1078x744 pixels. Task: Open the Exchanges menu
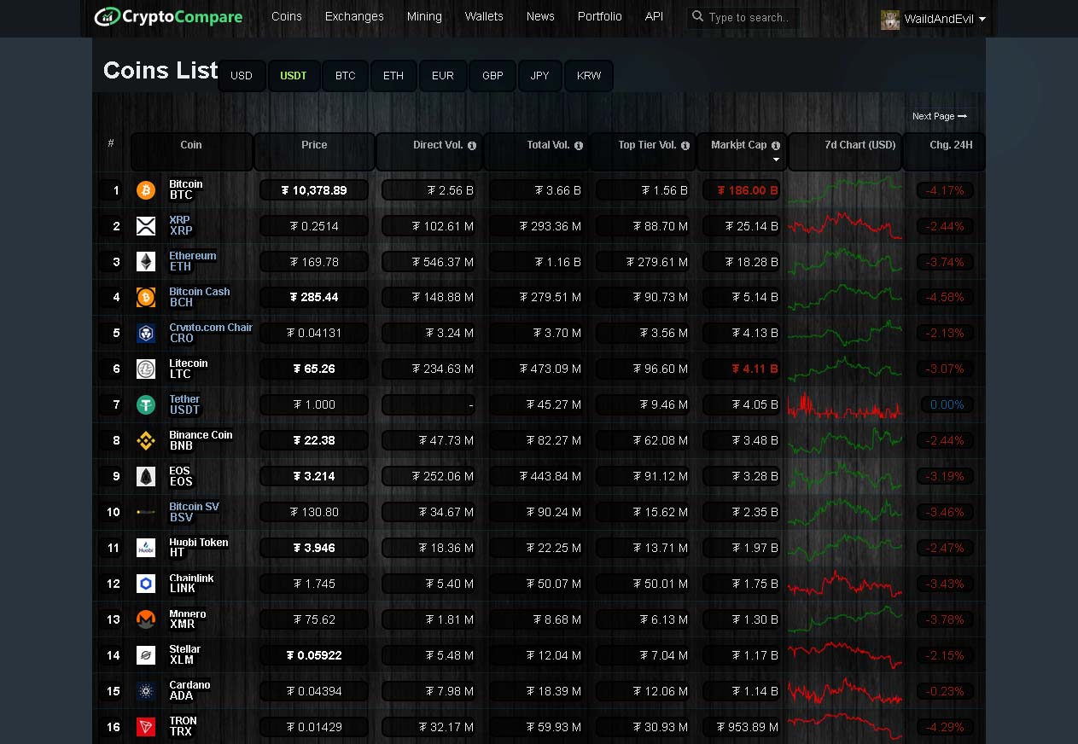(x=354, y=16)
